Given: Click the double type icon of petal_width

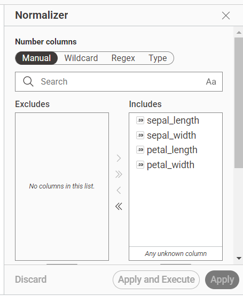Looking at the screenshot, I should pyautogui.click(x=140, y=165).
